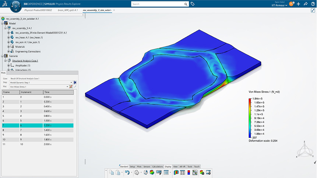Collapse the Scenario tree node
The width and height of the screenshot is (317, 178).
(2, 56)
